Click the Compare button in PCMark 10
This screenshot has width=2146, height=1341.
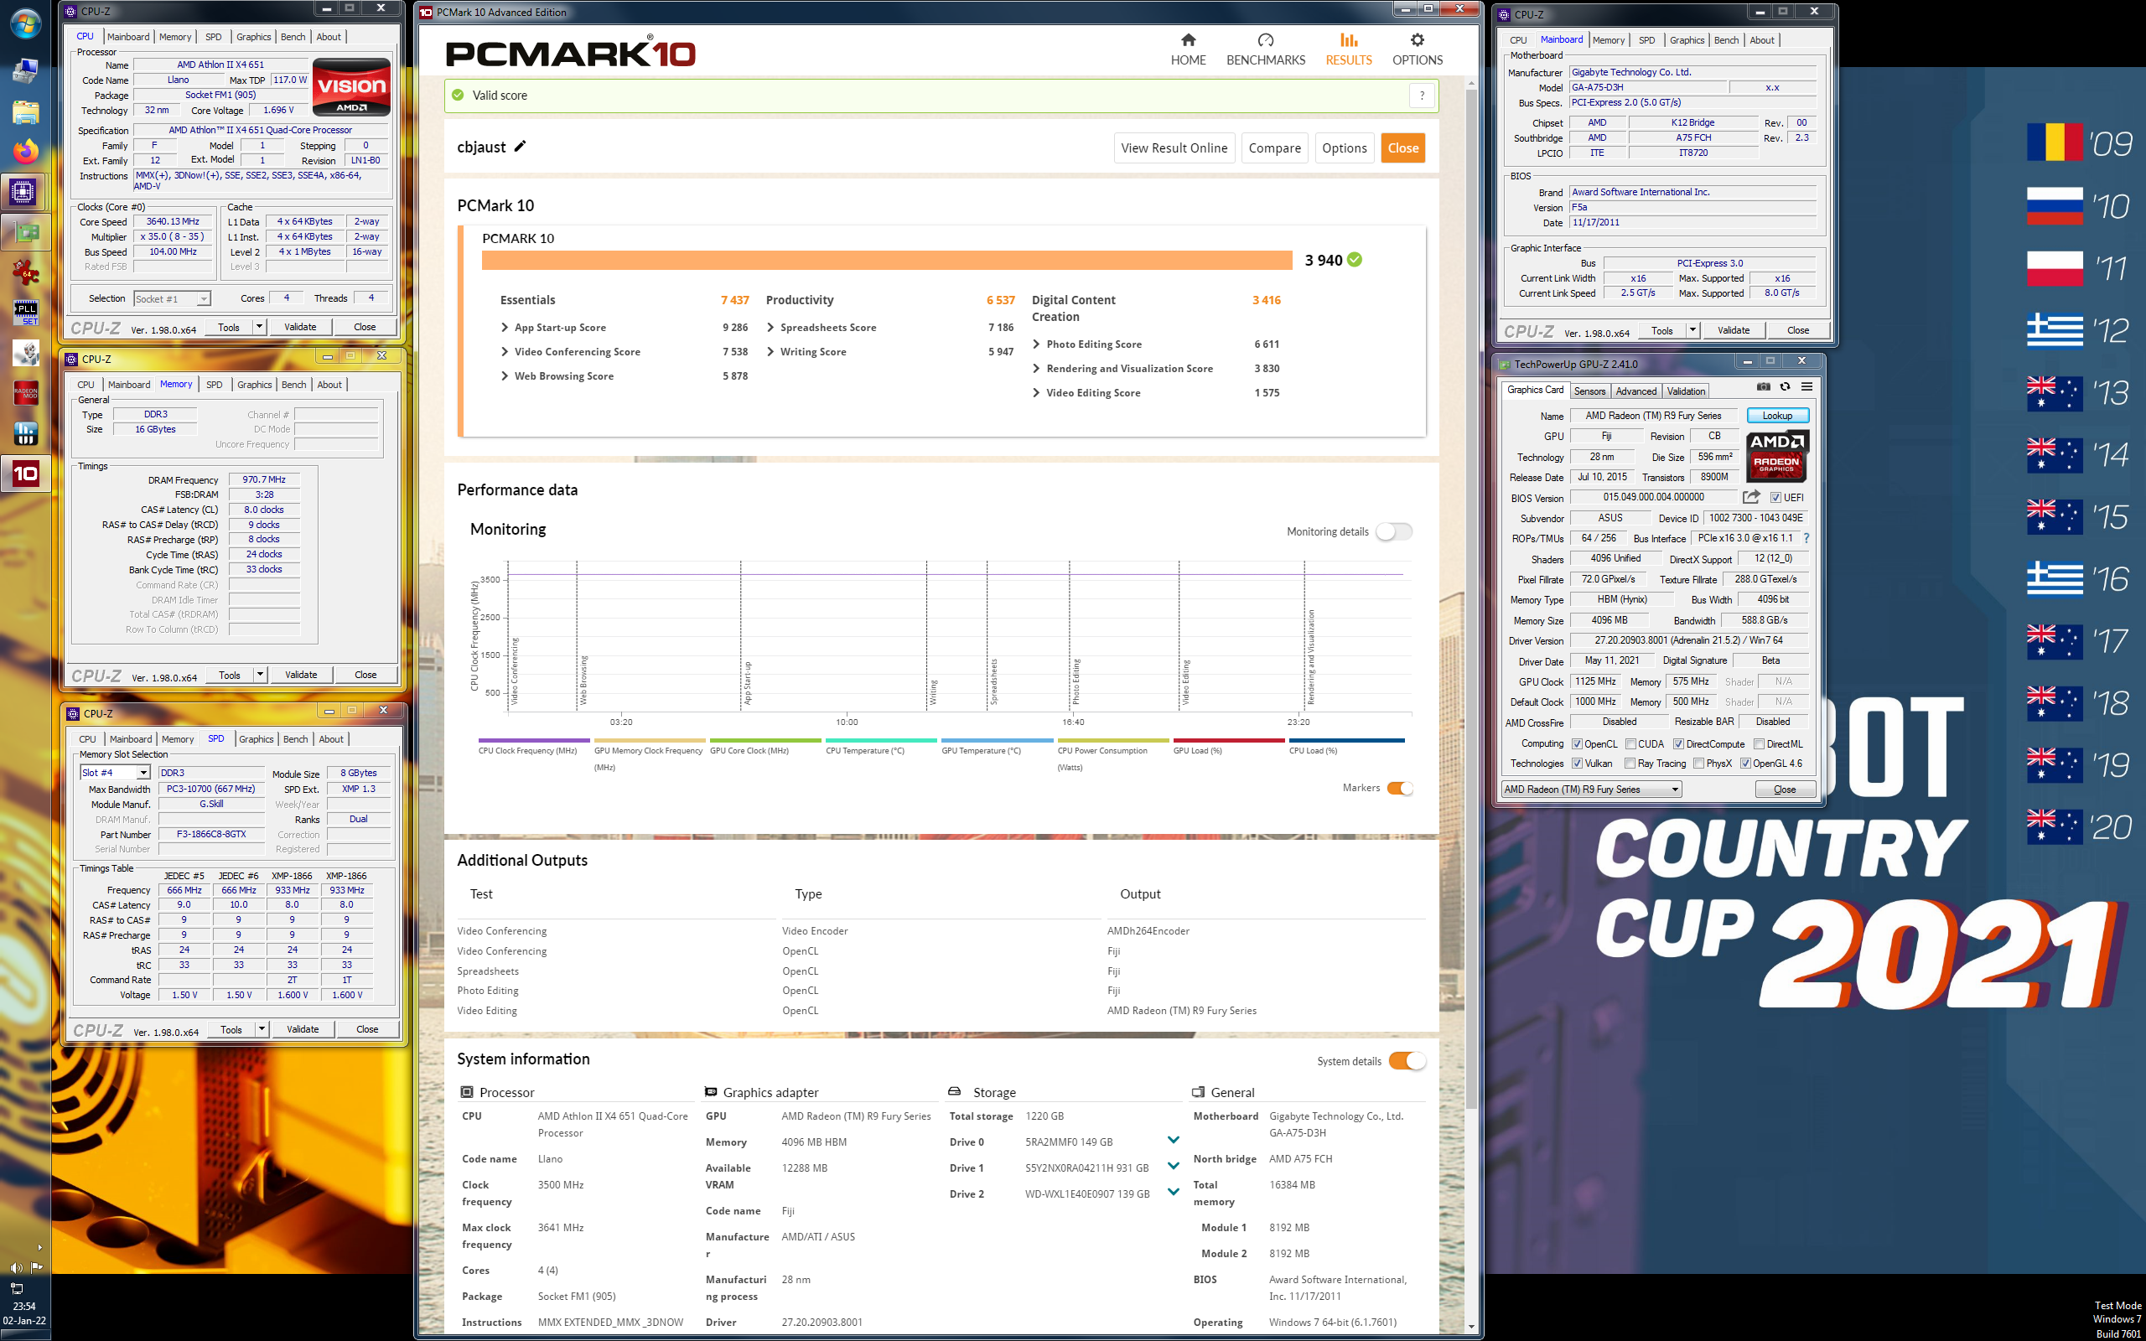point(1274,148)
